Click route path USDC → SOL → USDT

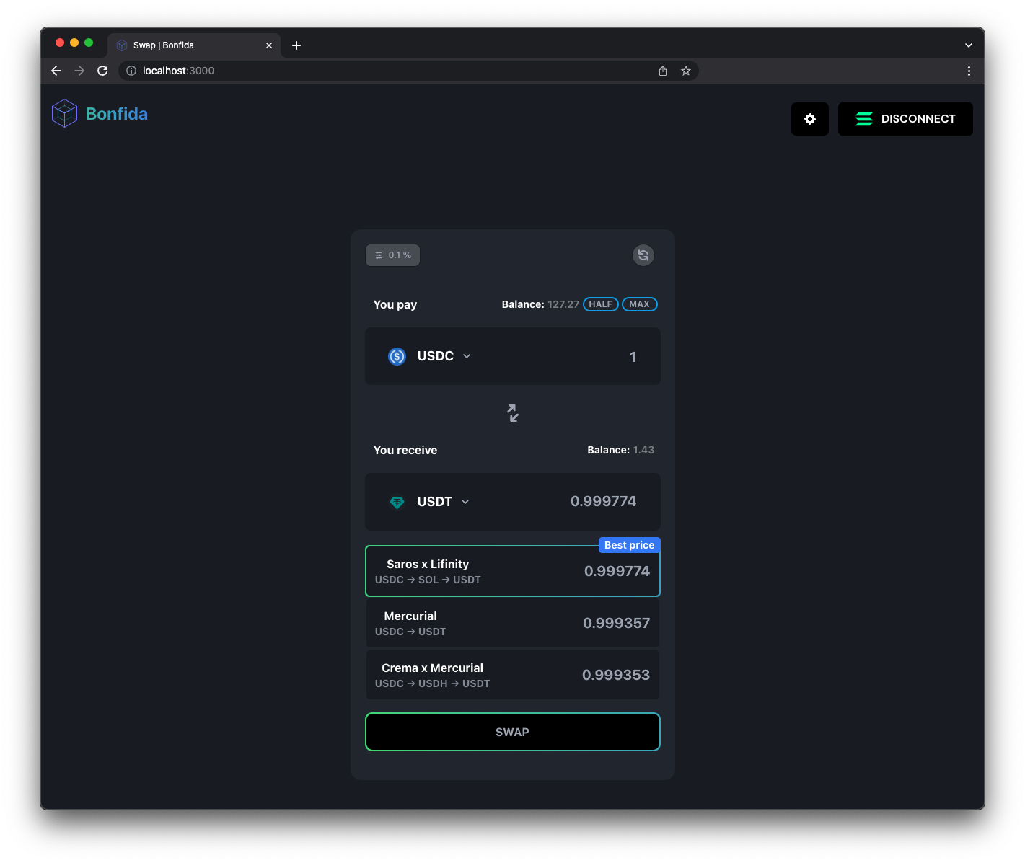coord(428,580)
